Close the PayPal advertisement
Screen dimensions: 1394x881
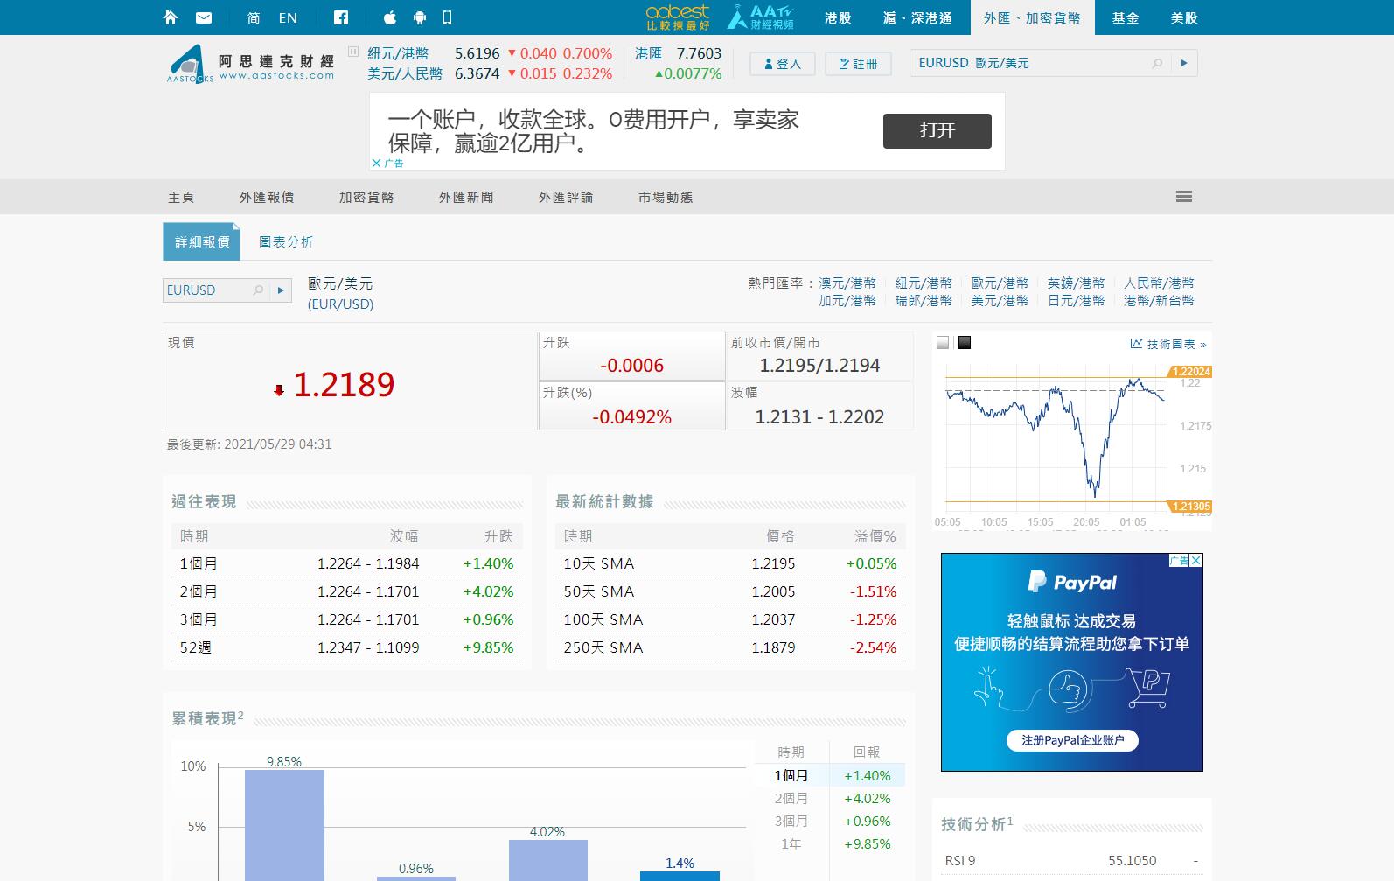(x=1195, y=560)
